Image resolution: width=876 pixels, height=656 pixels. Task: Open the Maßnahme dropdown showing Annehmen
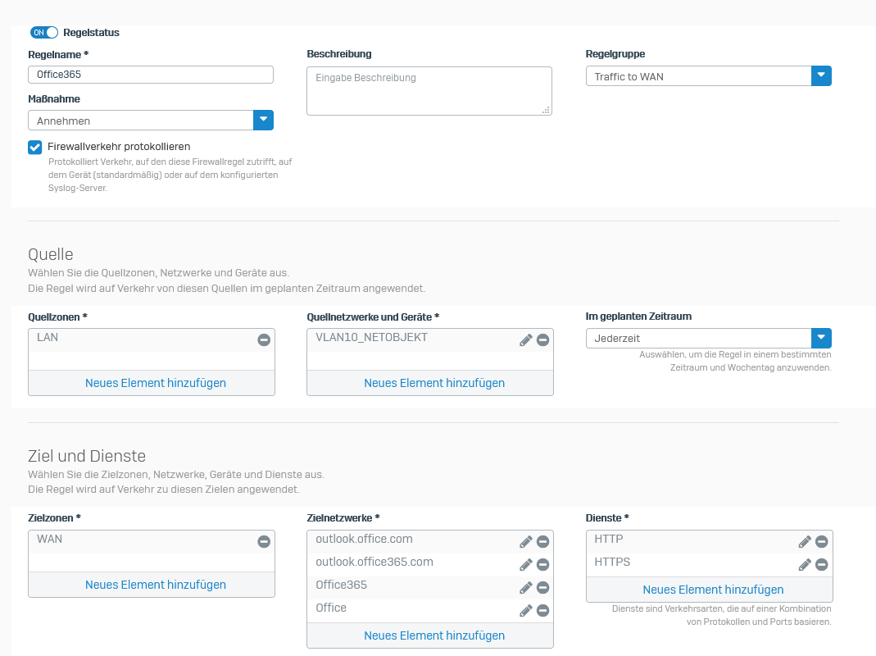[x=151, y=121]
